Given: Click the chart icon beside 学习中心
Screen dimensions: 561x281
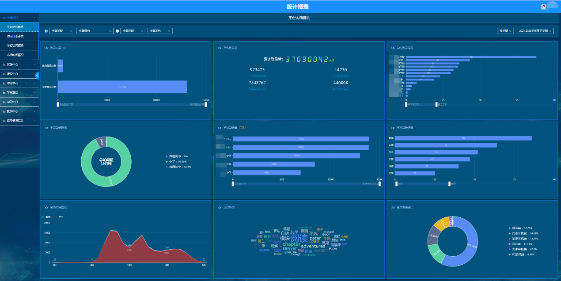Looking at the screenshot, I should click(x=4, y=102).
